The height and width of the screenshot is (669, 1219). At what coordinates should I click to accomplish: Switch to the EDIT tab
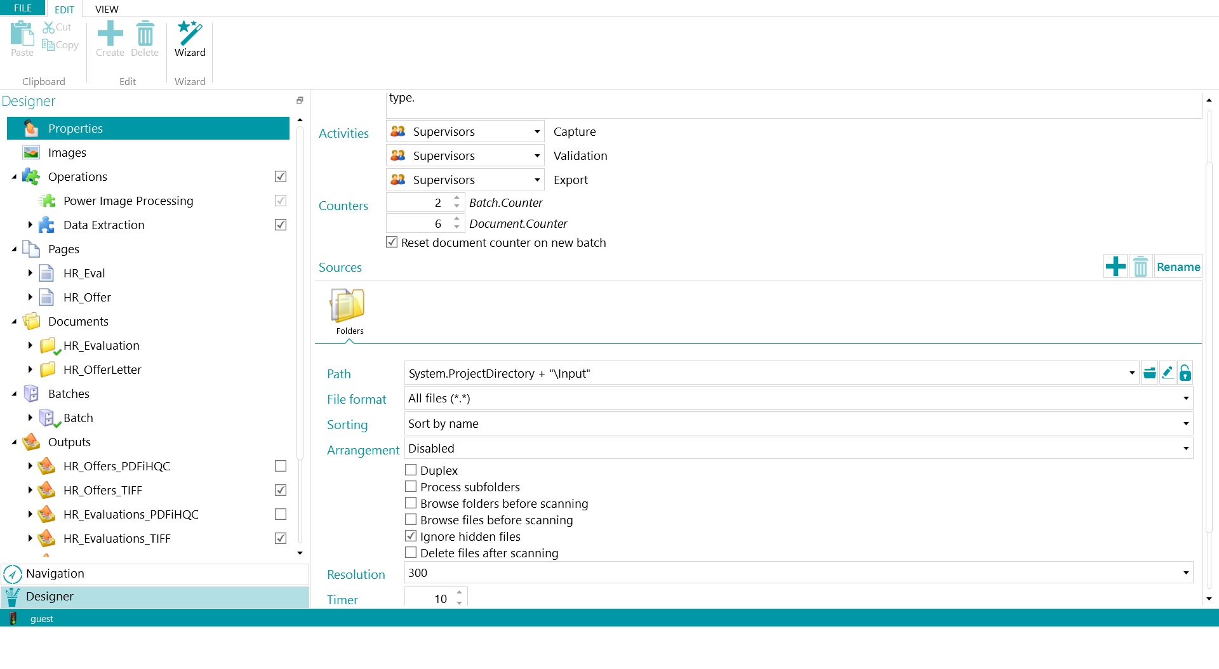(64, 10)
